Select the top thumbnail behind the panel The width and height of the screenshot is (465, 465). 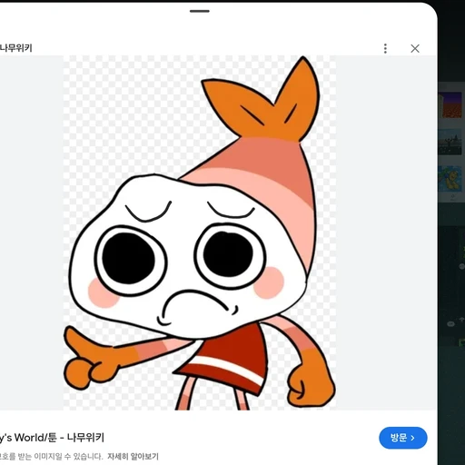click(450, 105)
